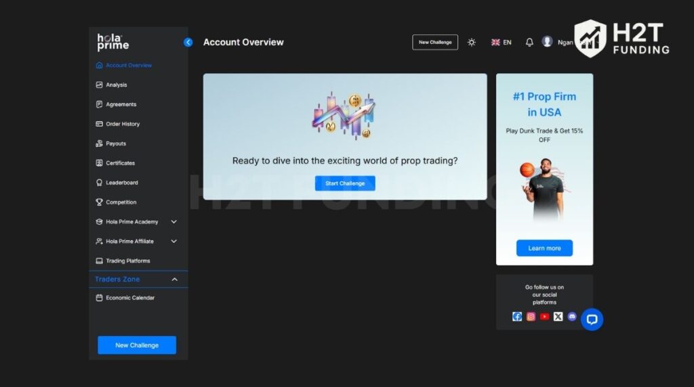694x387 pixels.
Task: Click Learn more on promo banner
Action: tap(544, 248)
